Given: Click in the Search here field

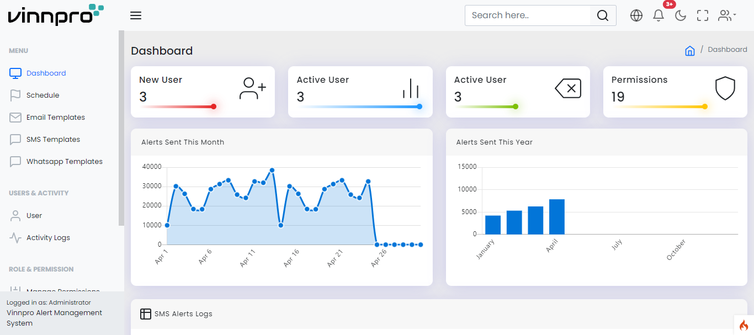Looking at the screenshot, I should (527, 15).
